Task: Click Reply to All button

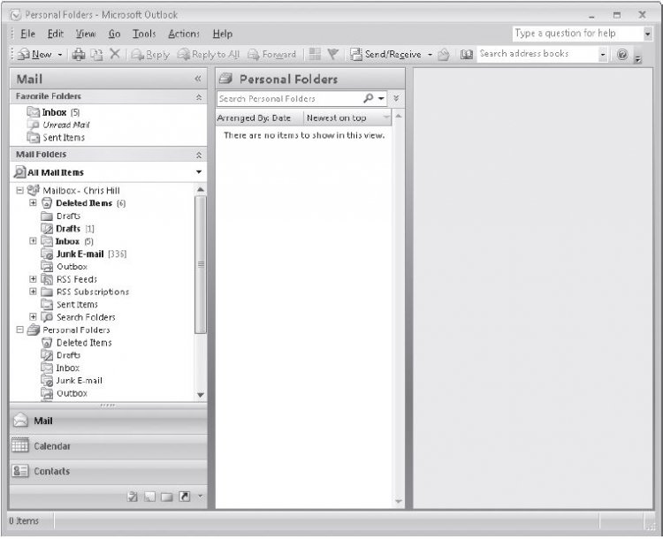Action: click(x=208, y=55)
